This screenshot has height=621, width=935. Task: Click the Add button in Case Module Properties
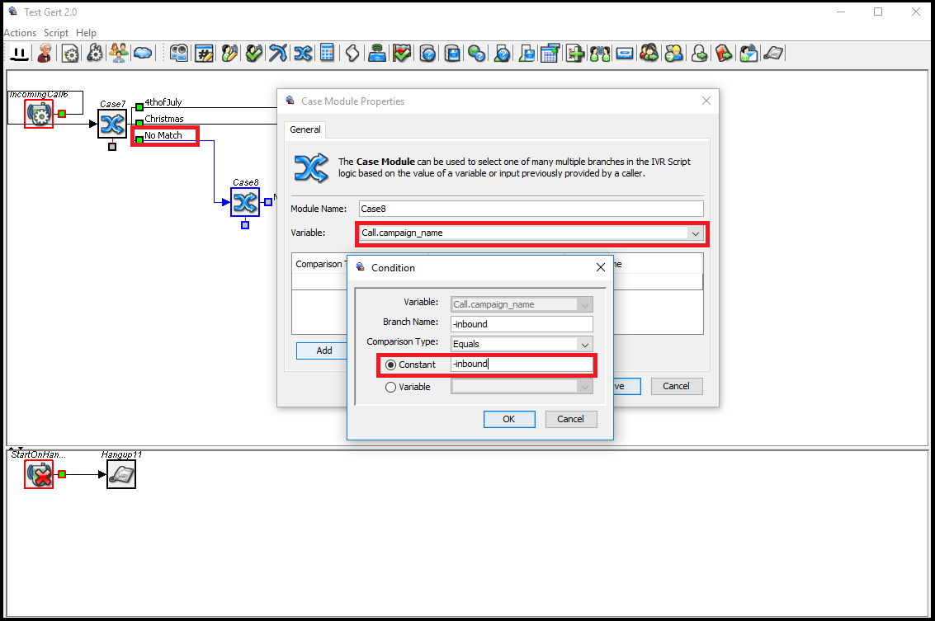click(x=323, y=350)
